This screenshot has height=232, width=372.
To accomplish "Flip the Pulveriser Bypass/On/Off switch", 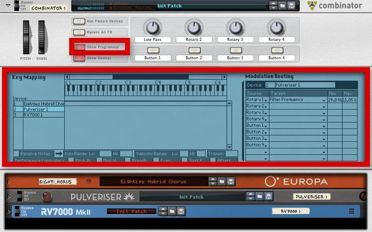I will point(20,196).
